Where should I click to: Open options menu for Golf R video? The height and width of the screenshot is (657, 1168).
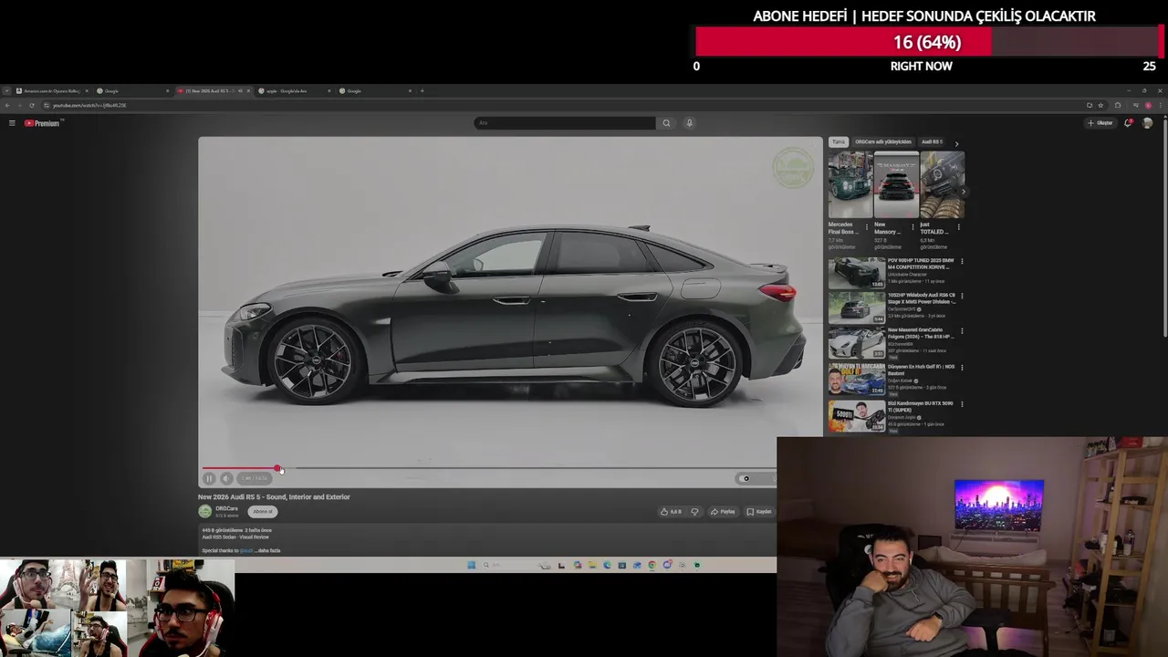(962, 368)
